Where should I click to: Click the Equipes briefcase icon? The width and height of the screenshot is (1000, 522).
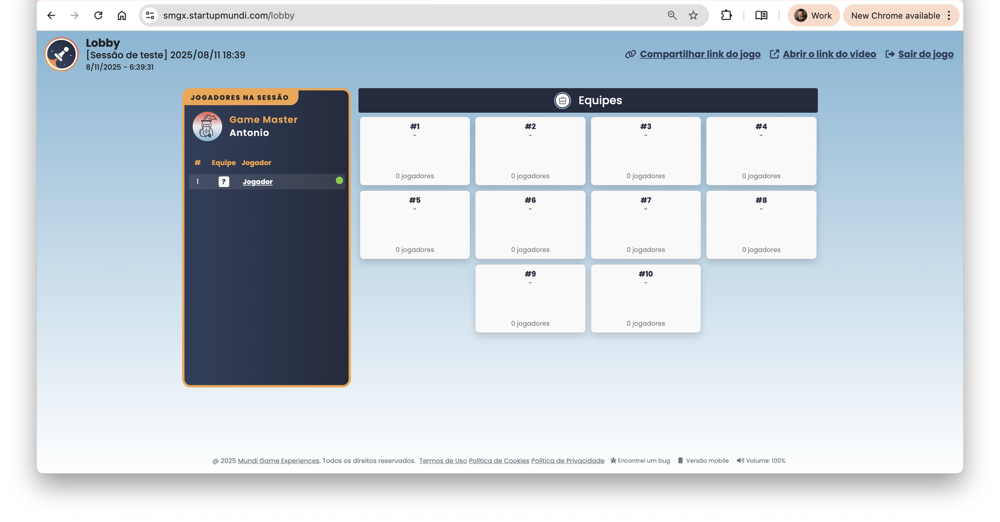coord(562,101)
